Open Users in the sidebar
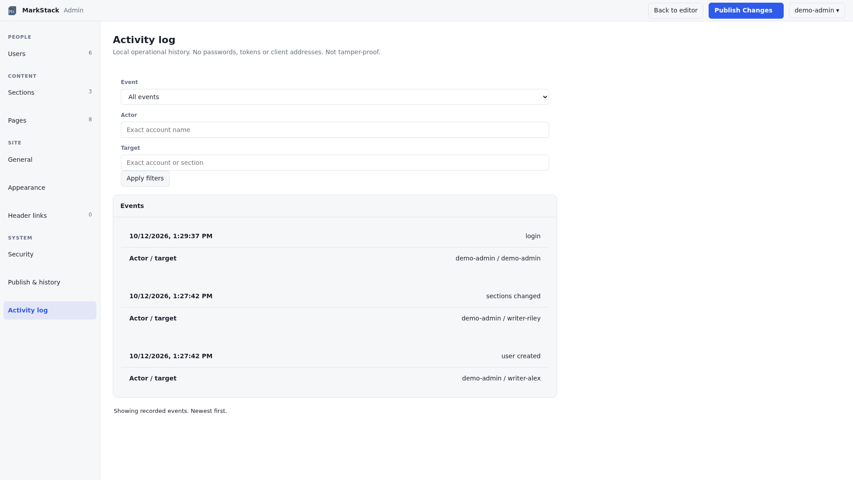 coord(50,54)
